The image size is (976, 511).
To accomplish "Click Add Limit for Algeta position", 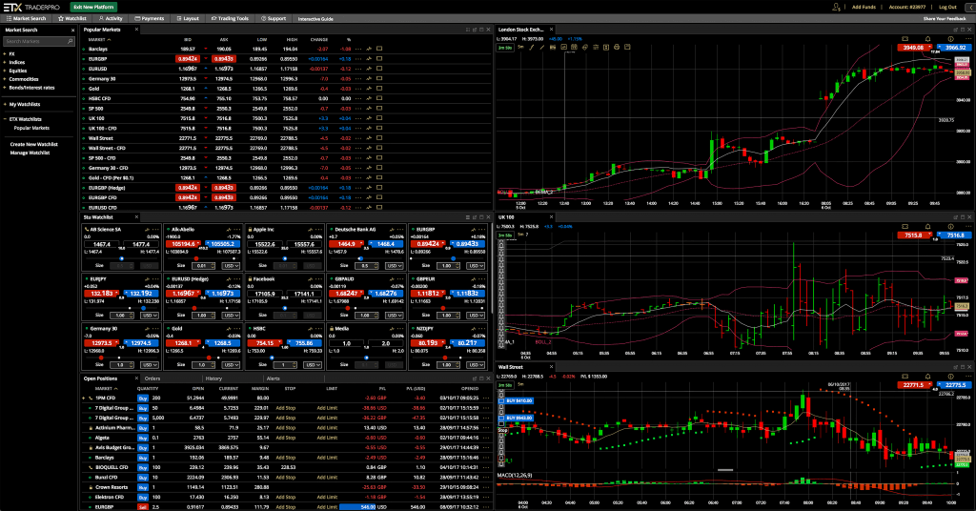I will point(327,438).
